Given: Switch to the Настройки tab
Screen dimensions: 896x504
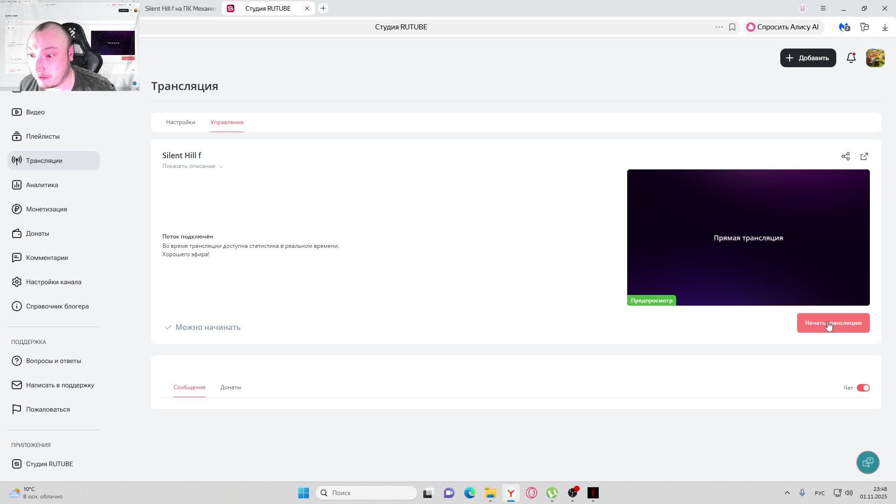Looking at the screenshot, I should point(181,122).
